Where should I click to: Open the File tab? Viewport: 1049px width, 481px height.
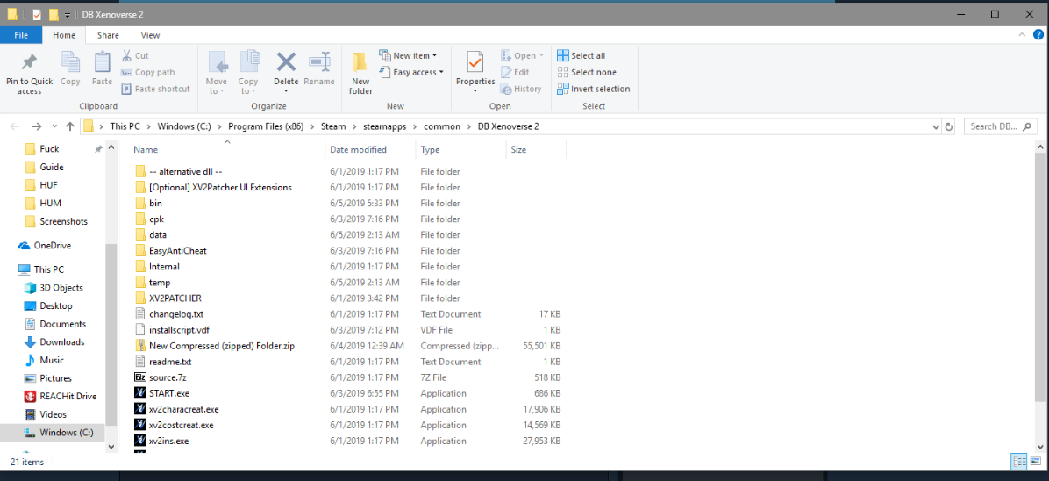(x=21, y=35)
